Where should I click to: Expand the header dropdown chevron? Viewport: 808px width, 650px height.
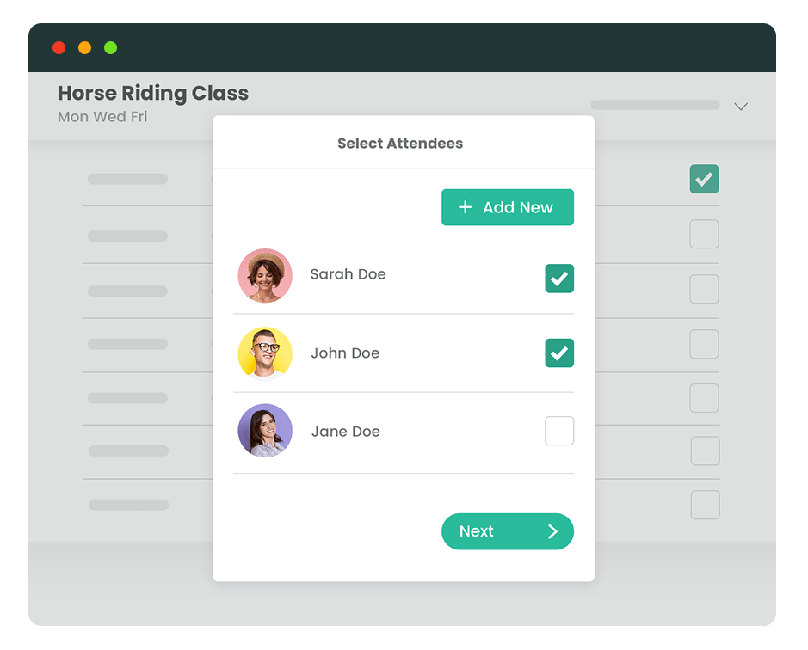741,106
